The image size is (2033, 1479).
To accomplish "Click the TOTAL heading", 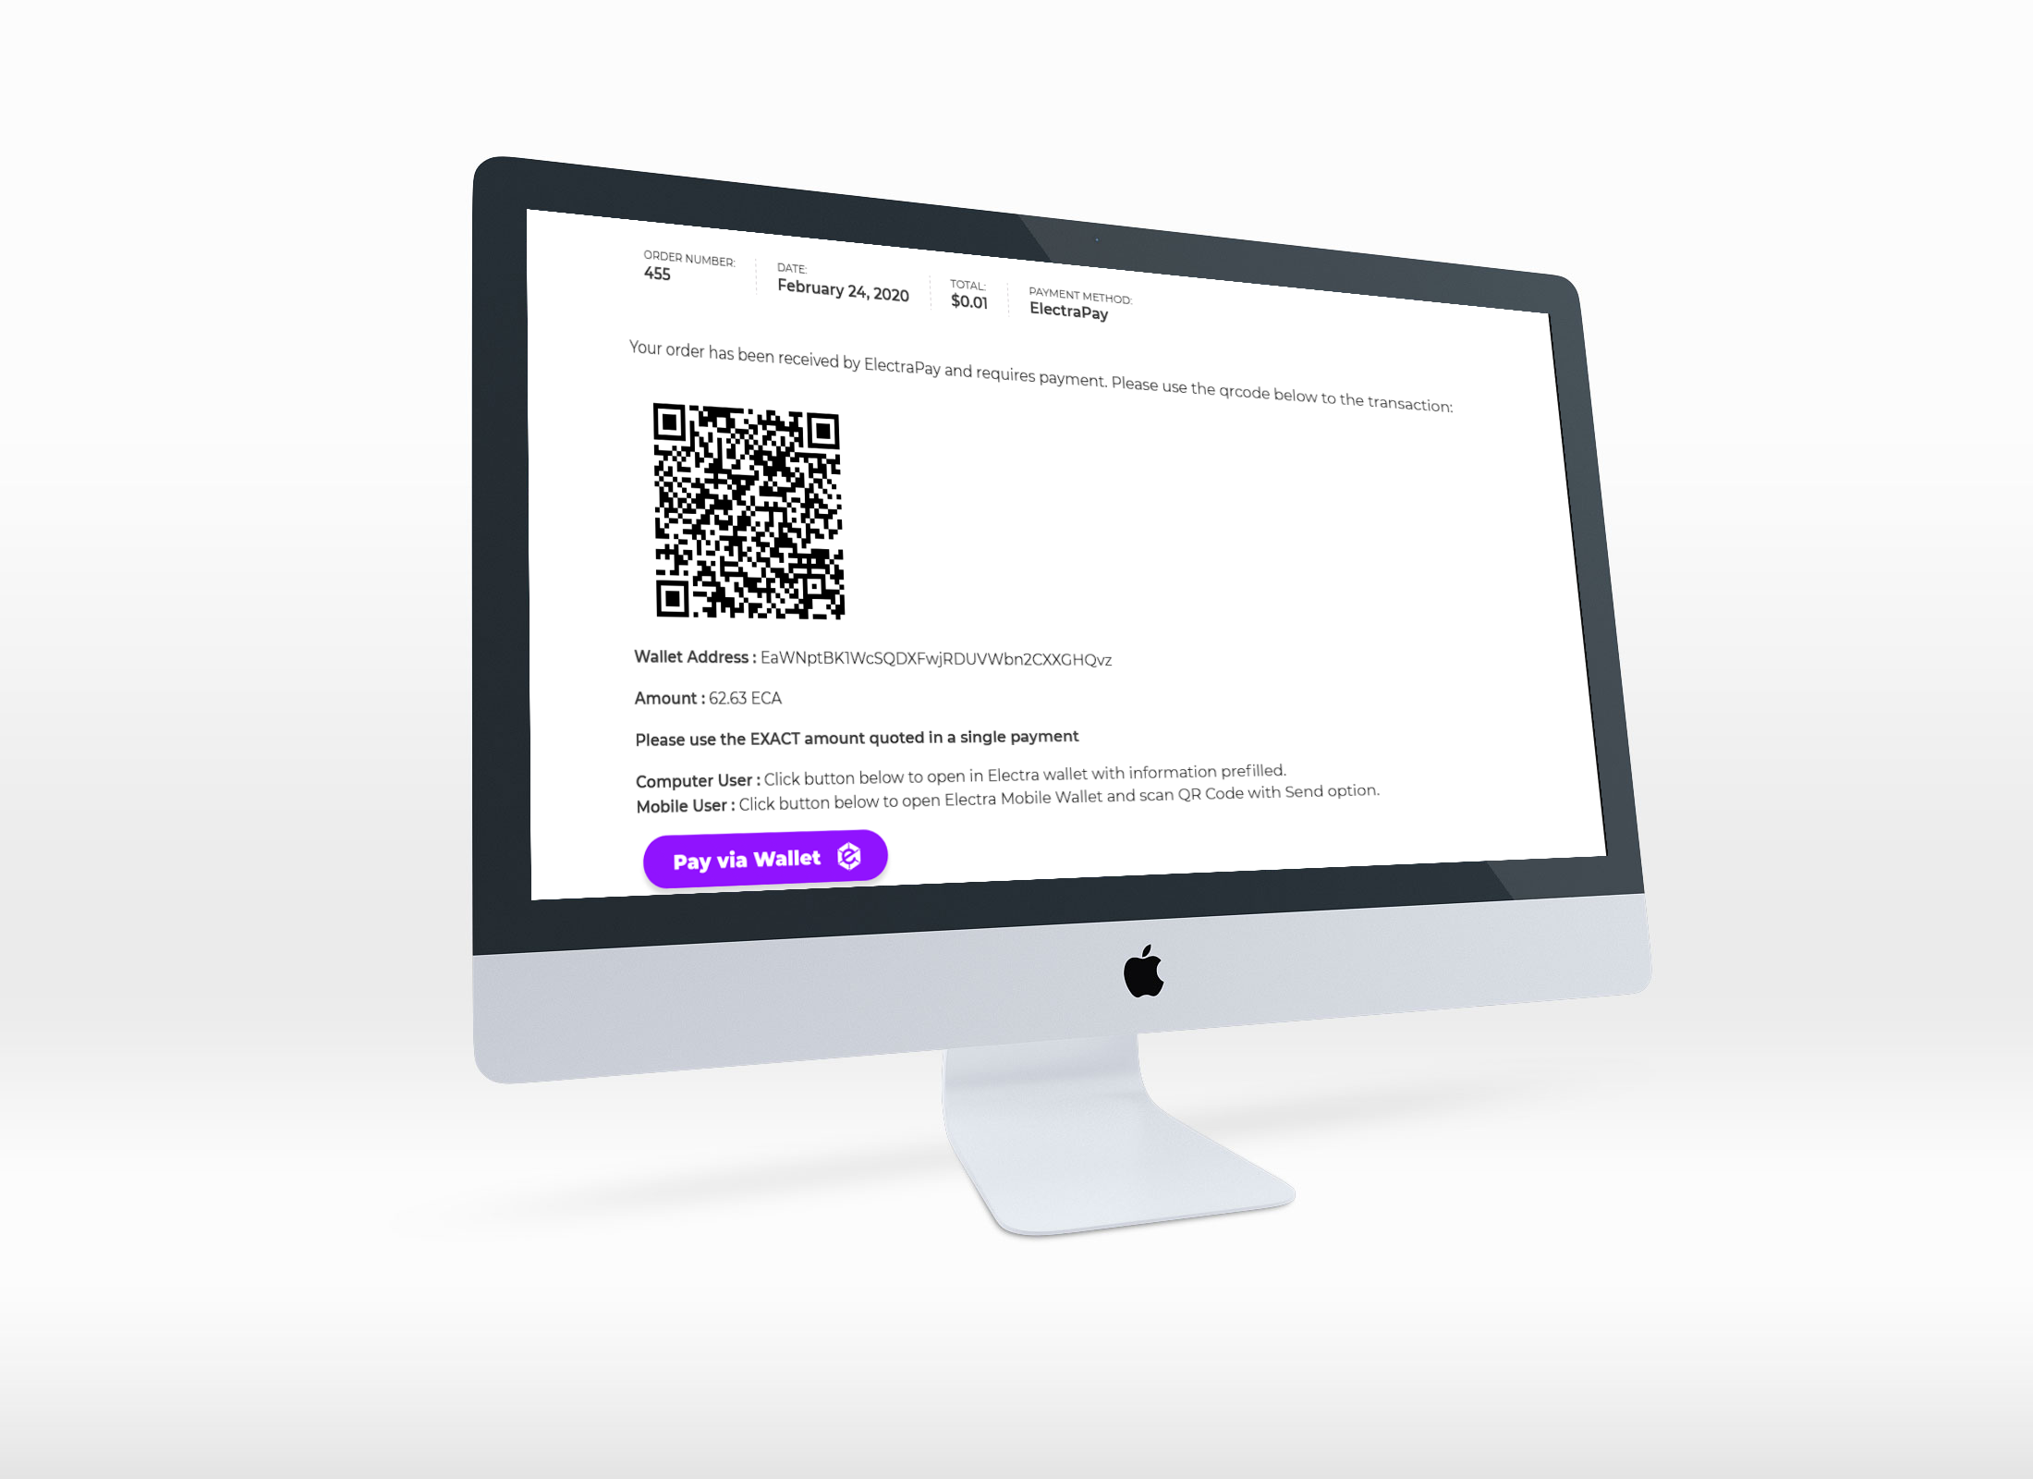I will tap(968, 286).
